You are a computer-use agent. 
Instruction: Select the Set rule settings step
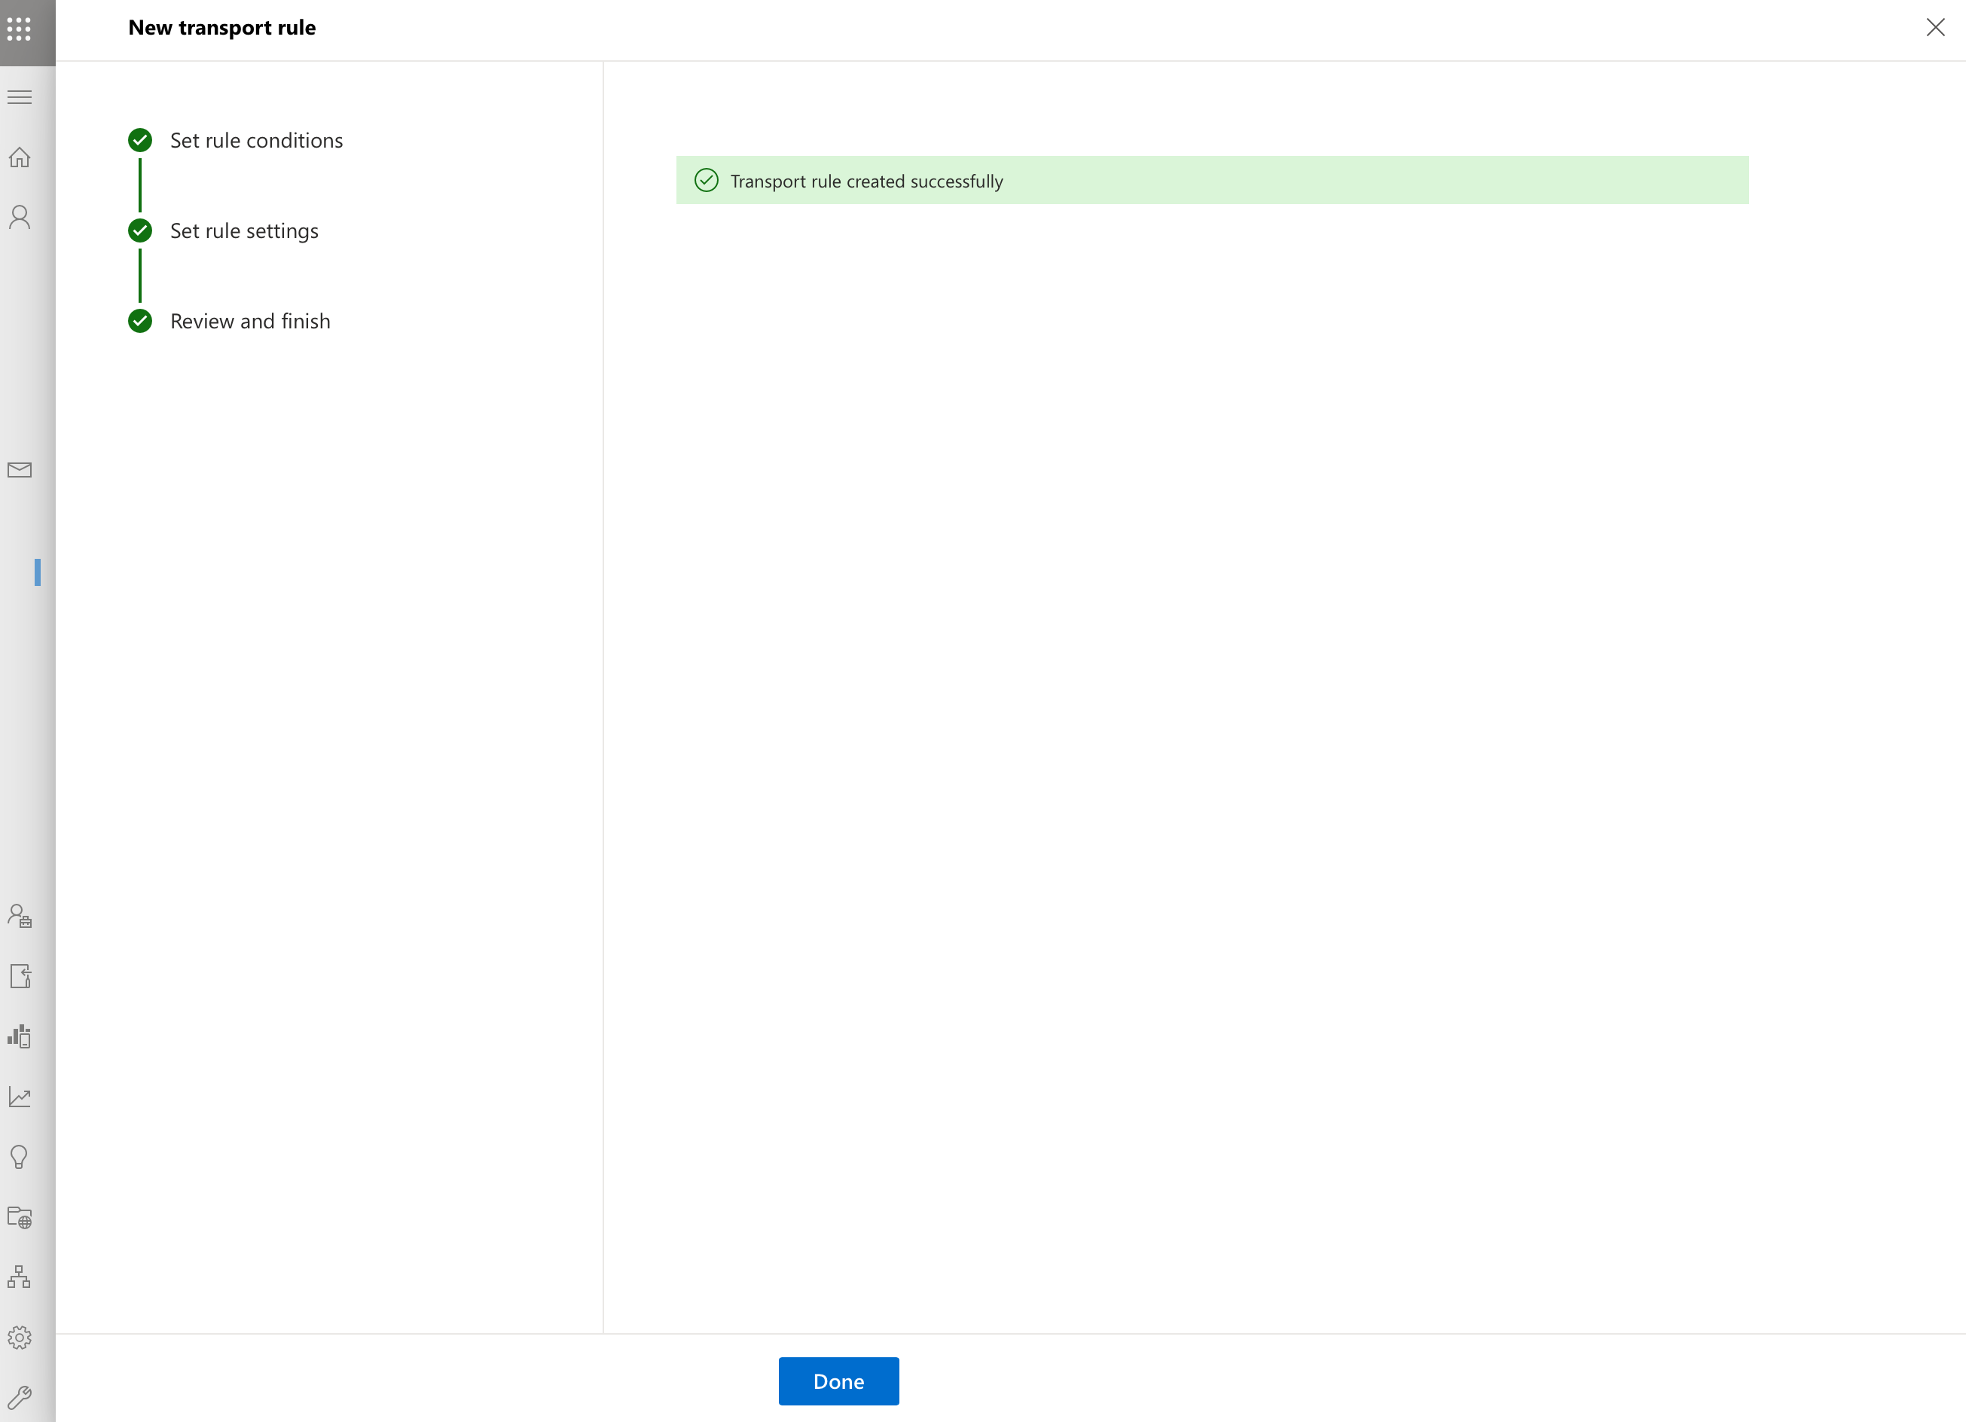[243, 230]
